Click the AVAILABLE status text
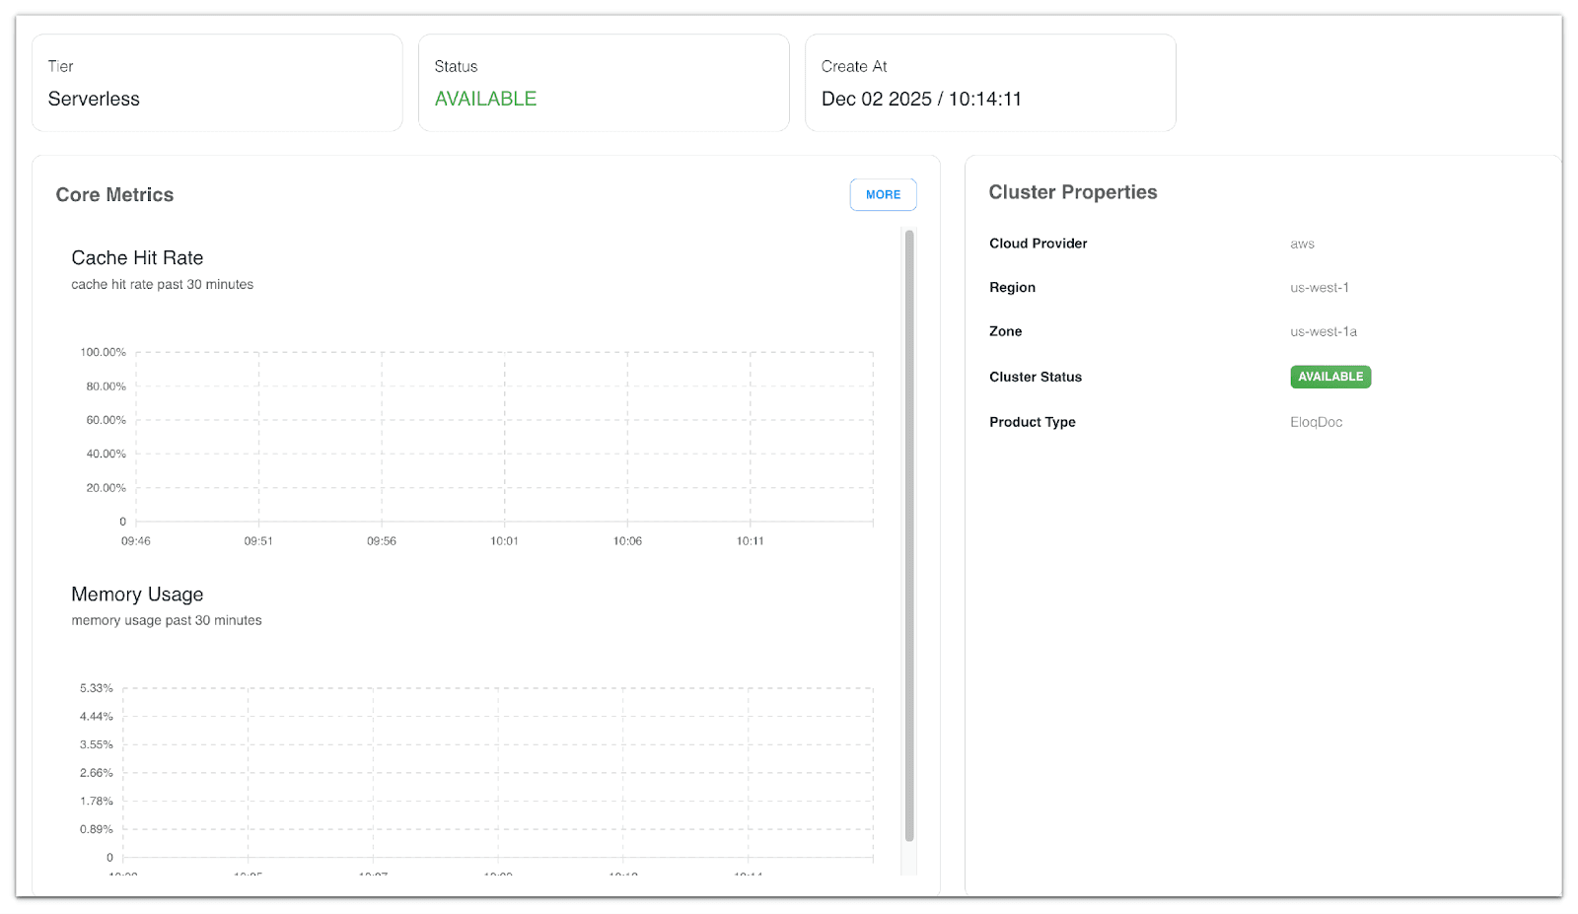1578x914 pixels. (x=485, y=99)
